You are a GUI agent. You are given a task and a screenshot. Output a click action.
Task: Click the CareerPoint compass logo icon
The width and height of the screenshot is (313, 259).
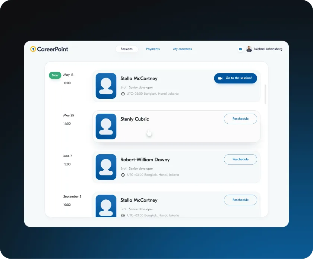point(33,49)
